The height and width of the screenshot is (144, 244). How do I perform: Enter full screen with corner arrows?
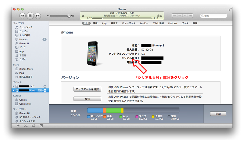pyautogui.click(x=230, y=9)
